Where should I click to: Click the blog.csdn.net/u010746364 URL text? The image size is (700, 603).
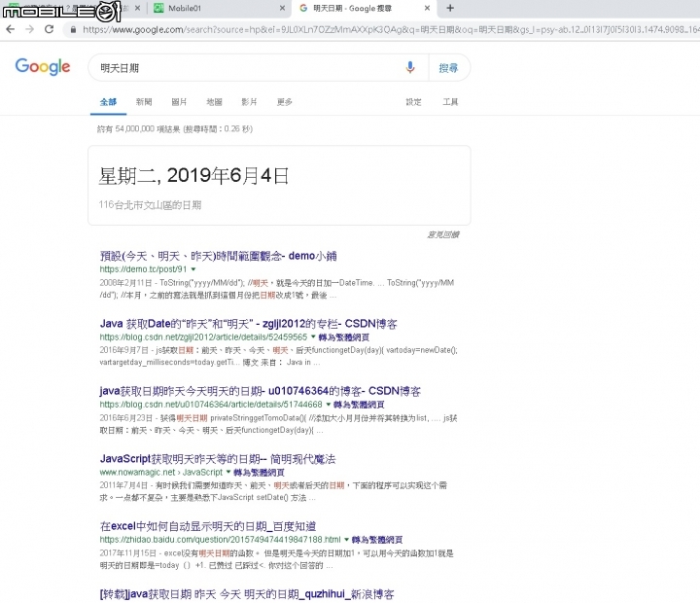click(211, 405)
